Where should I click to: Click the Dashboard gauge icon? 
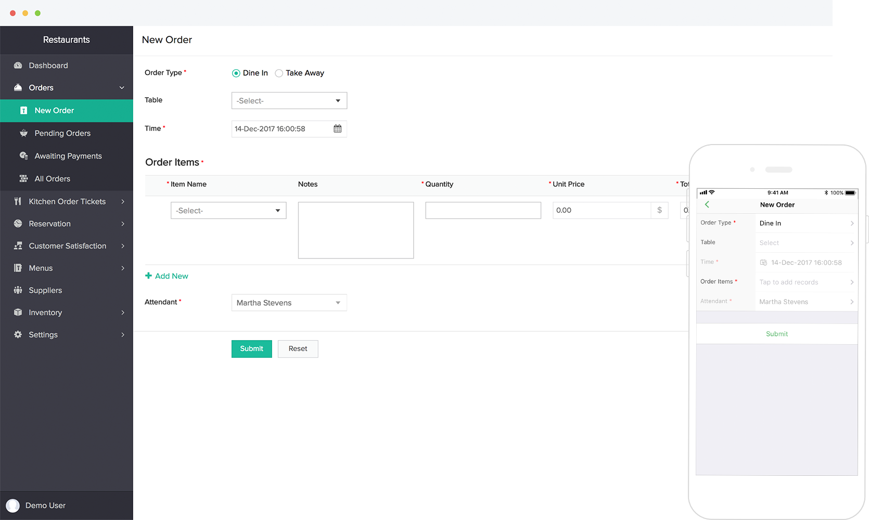pos(18,66)
